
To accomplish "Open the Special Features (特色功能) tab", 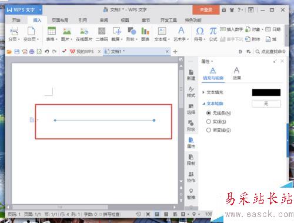I will (x=193, y=20).
